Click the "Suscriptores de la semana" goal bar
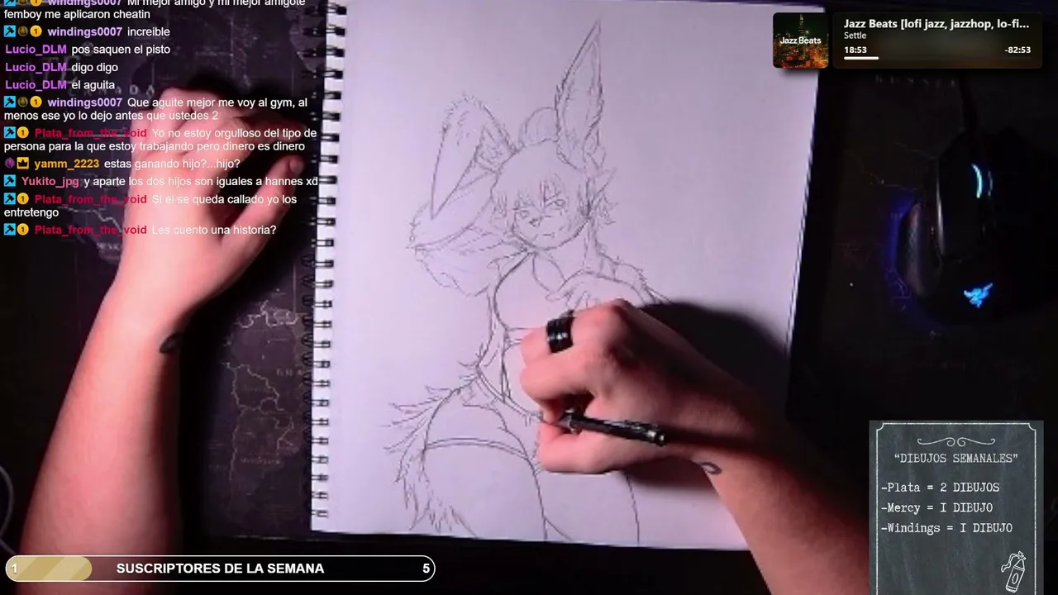Viewport: 1058px width, 595px height. [x=220, y=569]
